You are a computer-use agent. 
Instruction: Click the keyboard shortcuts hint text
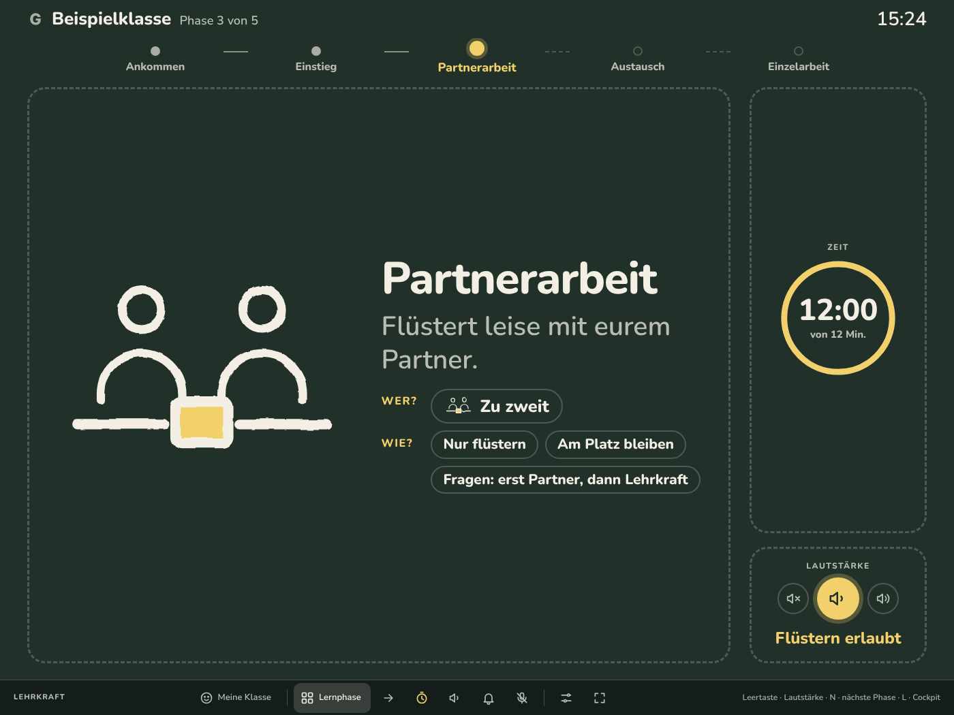coord(841,697)
